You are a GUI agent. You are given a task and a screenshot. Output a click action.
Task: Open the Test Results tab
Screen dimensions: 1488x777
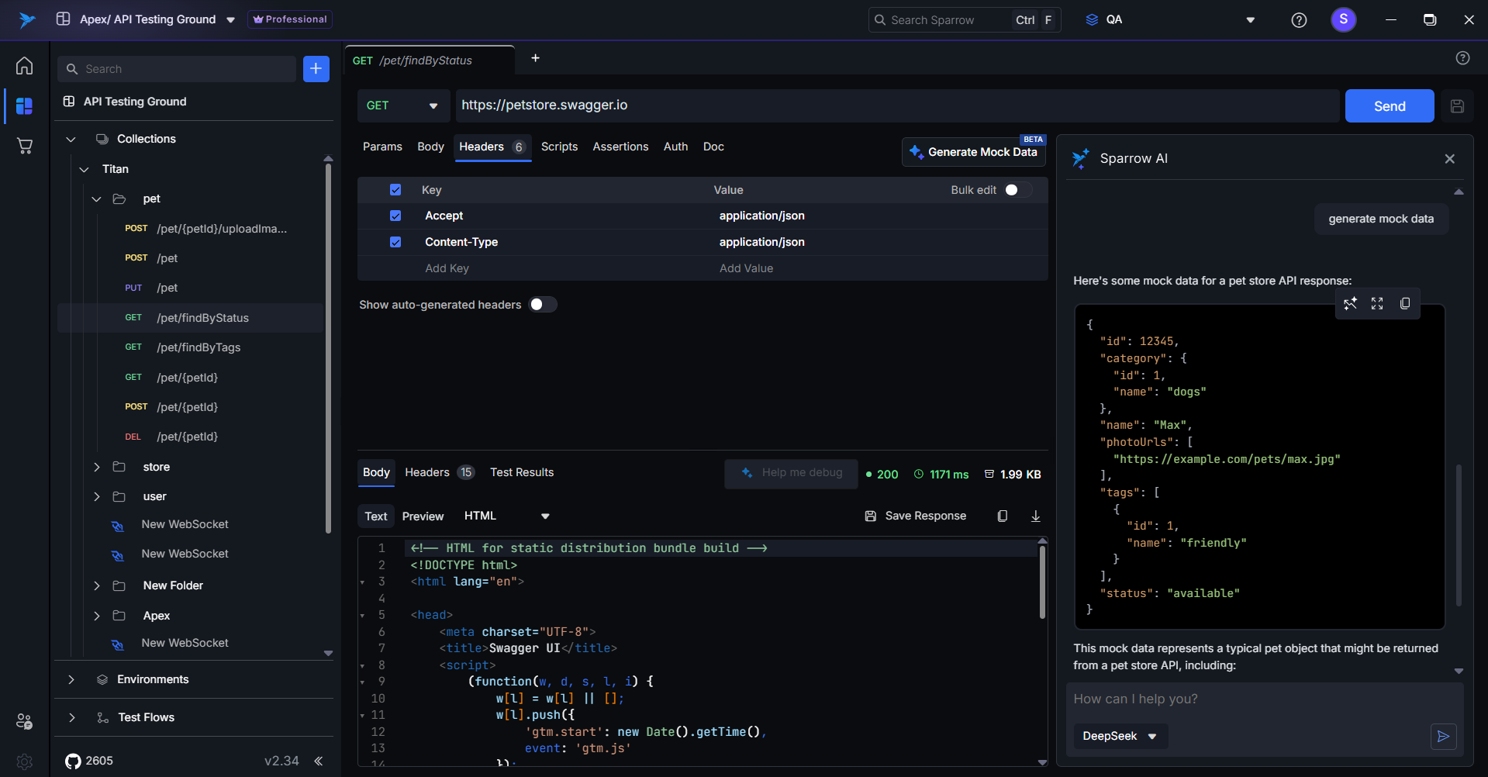coord(521,472)
